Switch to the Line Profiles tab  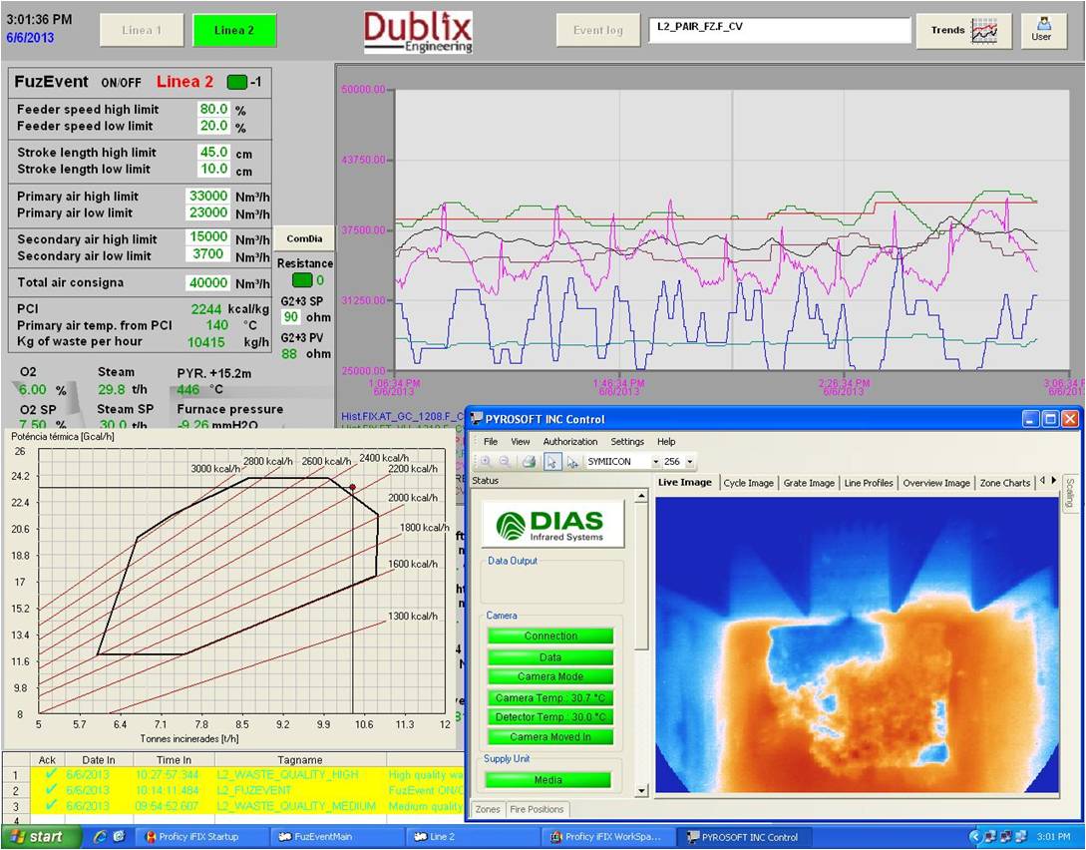[x=869, y=483]
